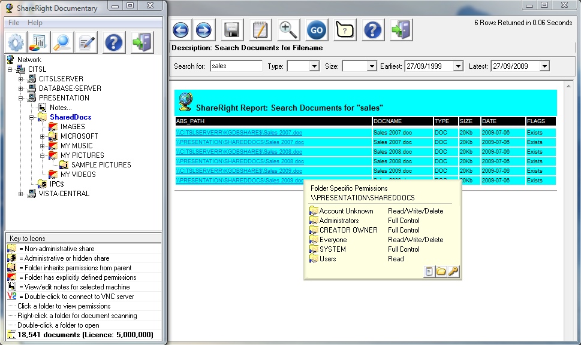Screen dimensions: 581x345
Task: Open the File menu
Action: (14, 23)
